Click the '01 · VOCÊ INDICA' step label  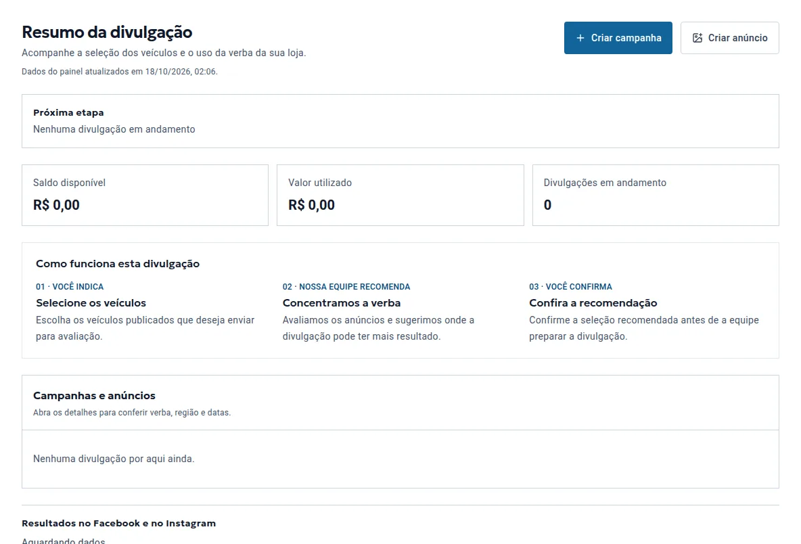(70, 287)
